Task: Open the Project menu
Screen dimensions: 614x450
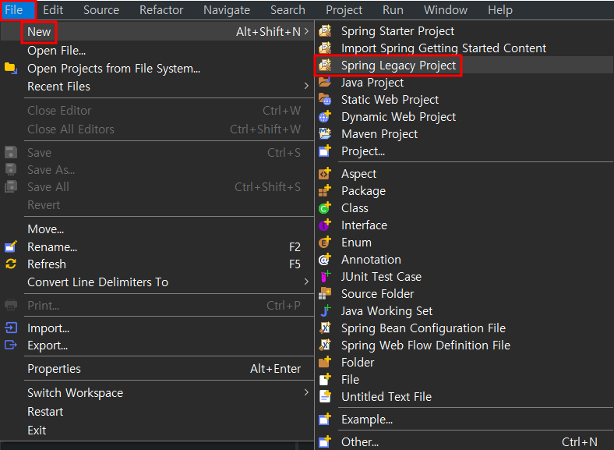Action: point(344,10)
